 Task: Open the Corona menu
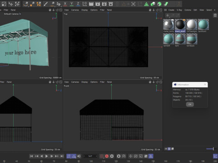[188, 10]
